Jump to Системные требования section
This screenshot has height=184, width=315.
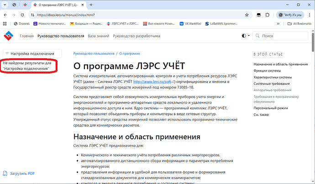point(272,84)
